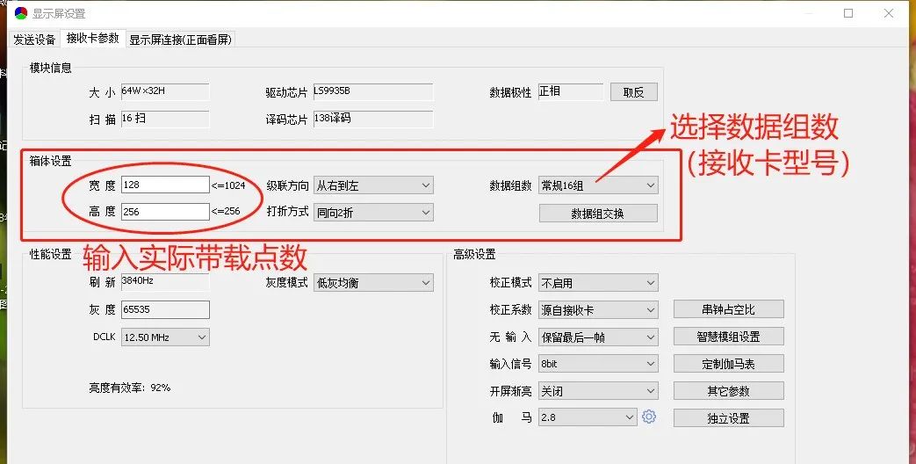Expand the 级联方向 dropdown
The image size is (916, 464).
tap(373, 185)
